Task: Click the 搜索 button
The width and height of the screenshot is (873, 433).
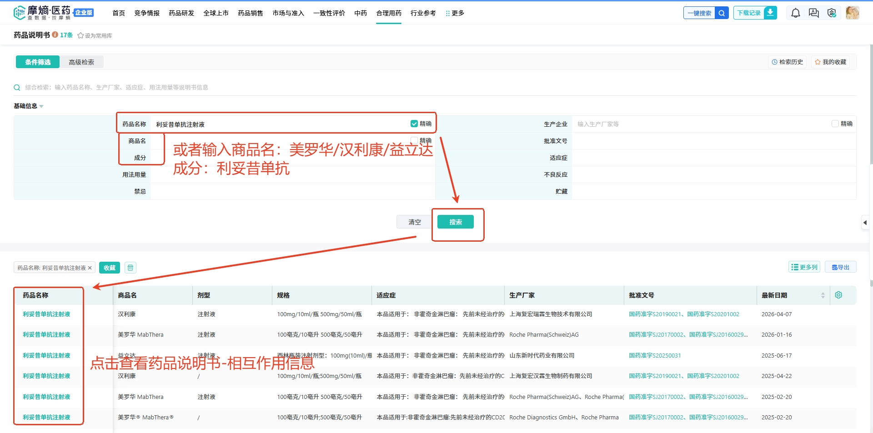Action: pos(456,222)
